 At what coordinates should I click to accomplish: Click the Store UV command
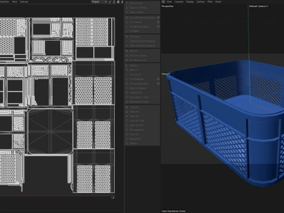[142, 134]
